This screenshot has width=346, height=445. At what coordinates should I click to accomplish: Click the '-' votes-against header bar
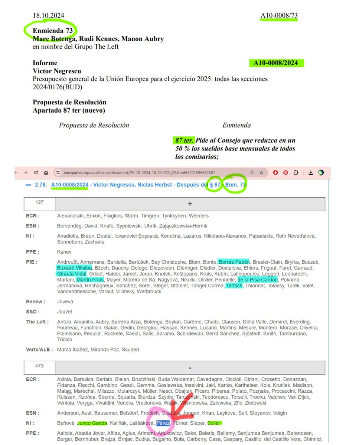point(190,367)
